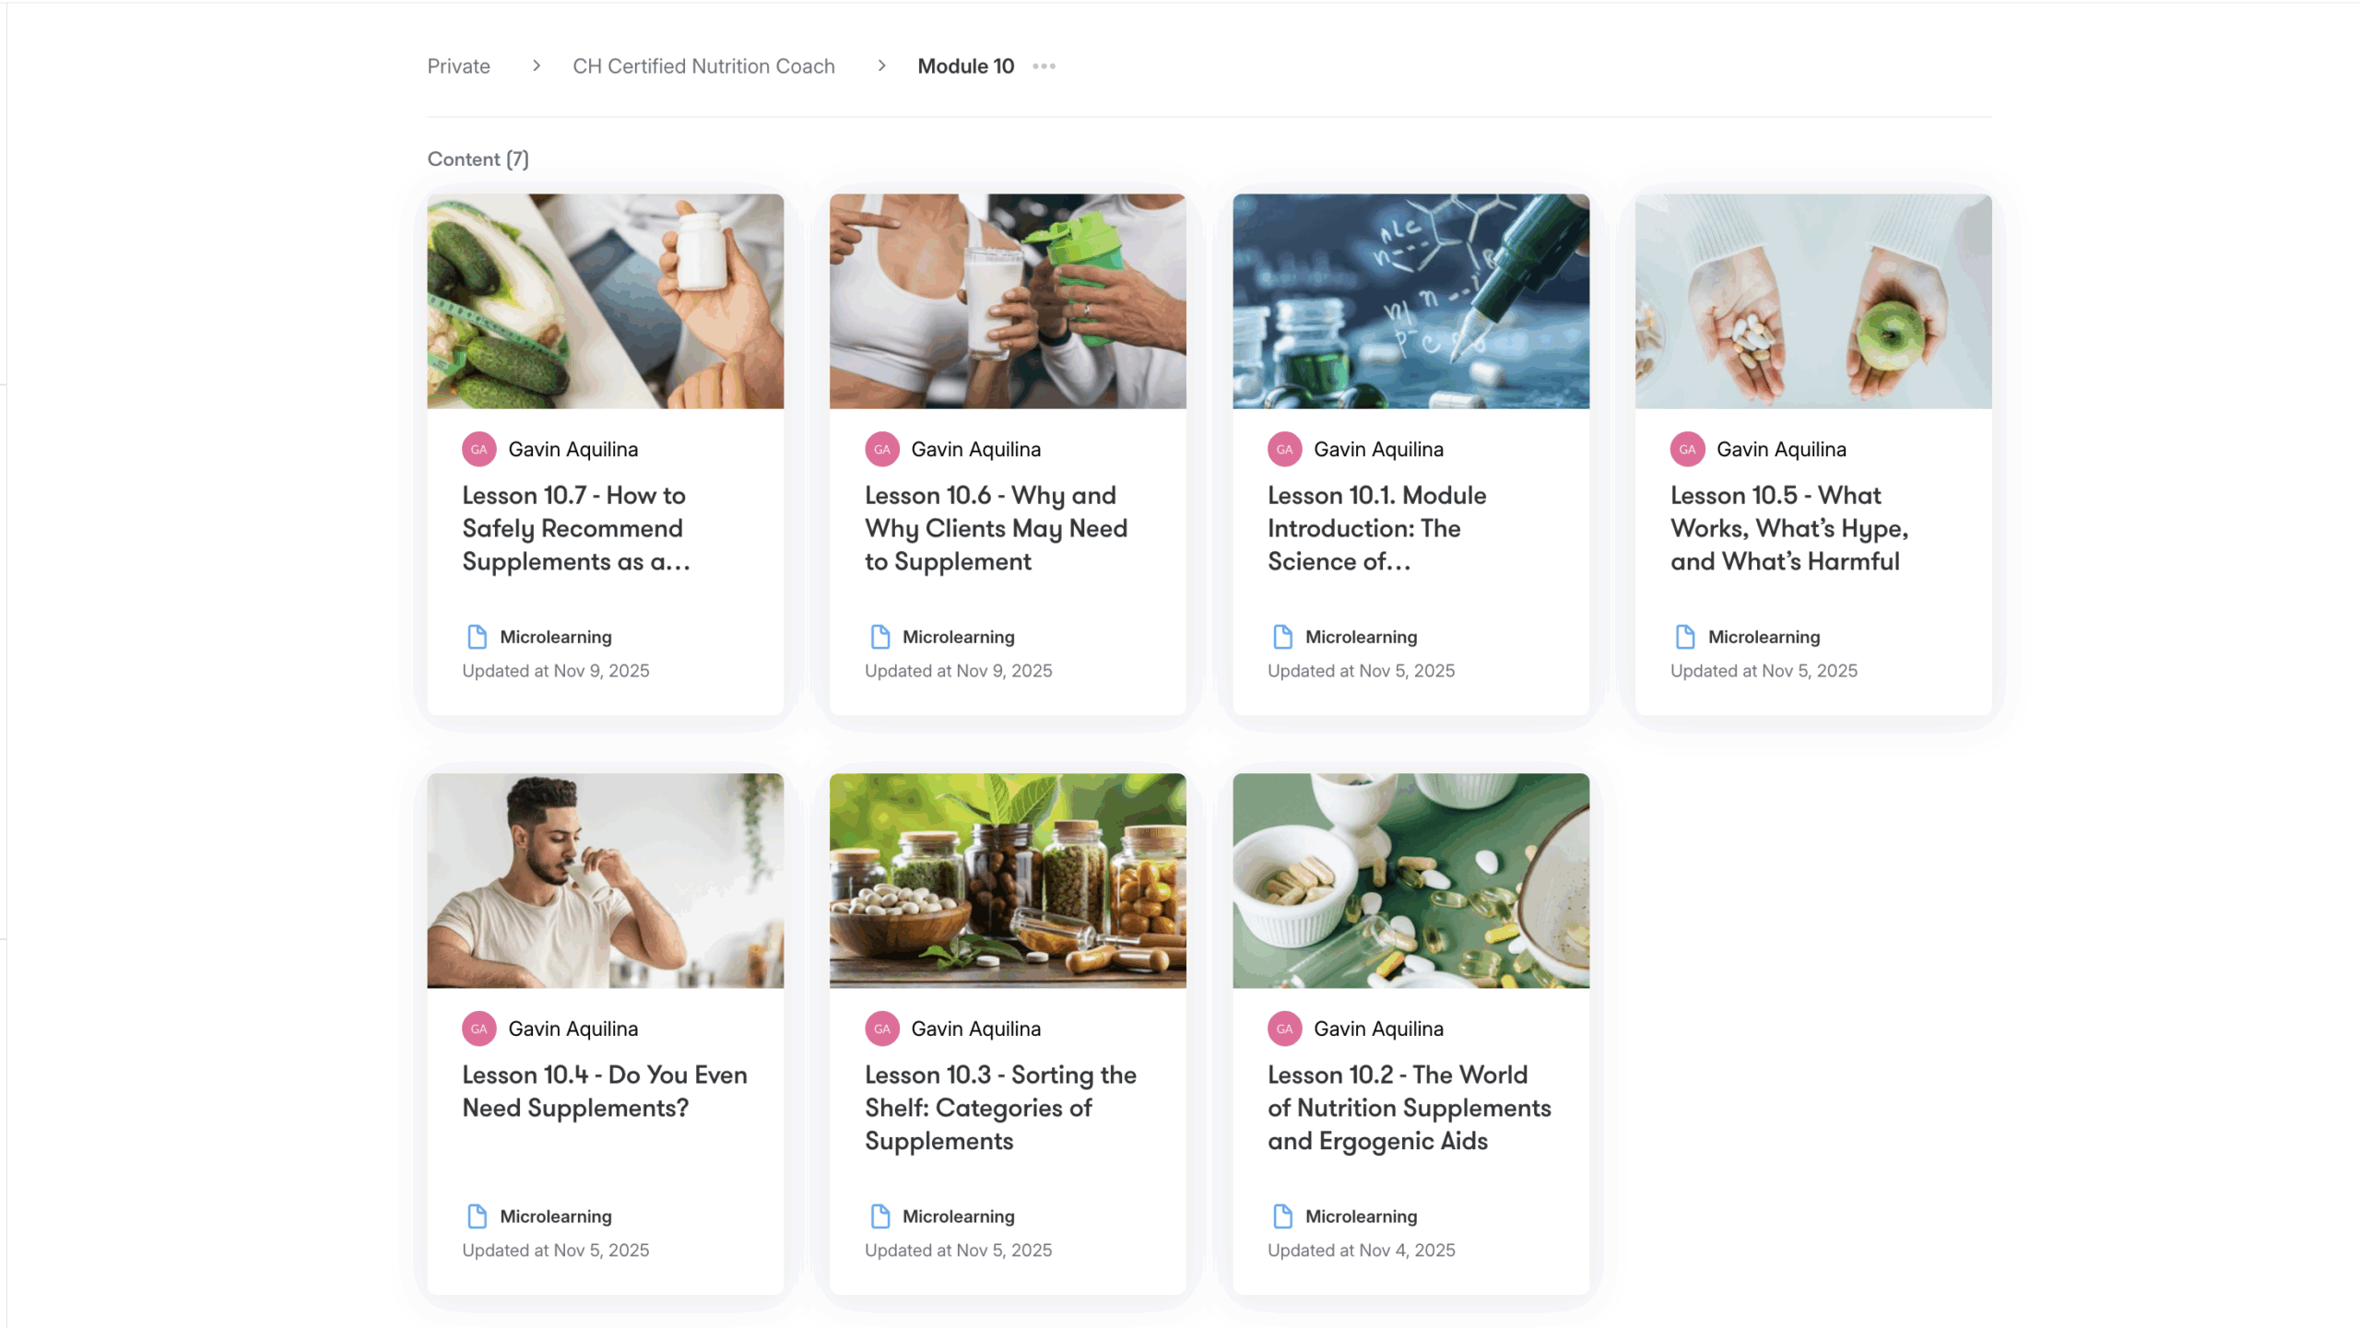The width and height of the screenshot is (2360, 1328).
Task: Open the Module 10 three-dots options menu
Action: [x=1044, y=66]
